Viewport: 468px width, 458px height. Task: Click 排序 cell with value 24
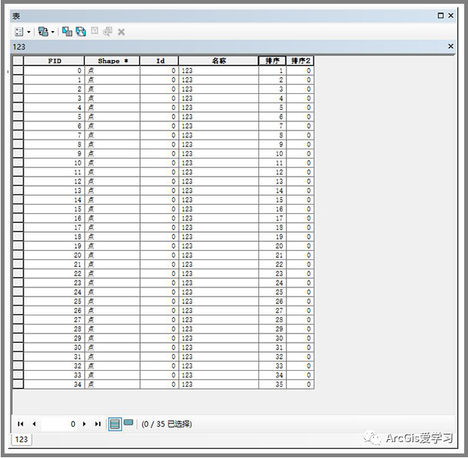pyautogui.click(x=272, y=283)
